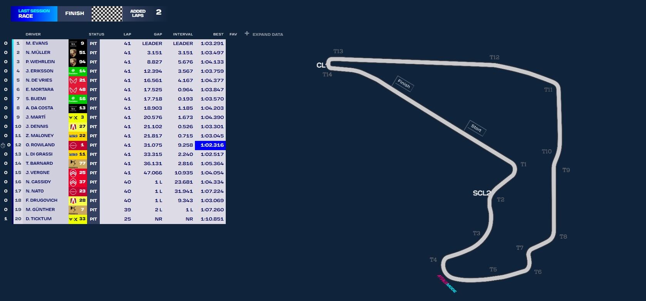The height and width of the screenshot is (301, 646).
Task: Click the plus icon next to Expand Data
Action: click(x=247, y=33)
